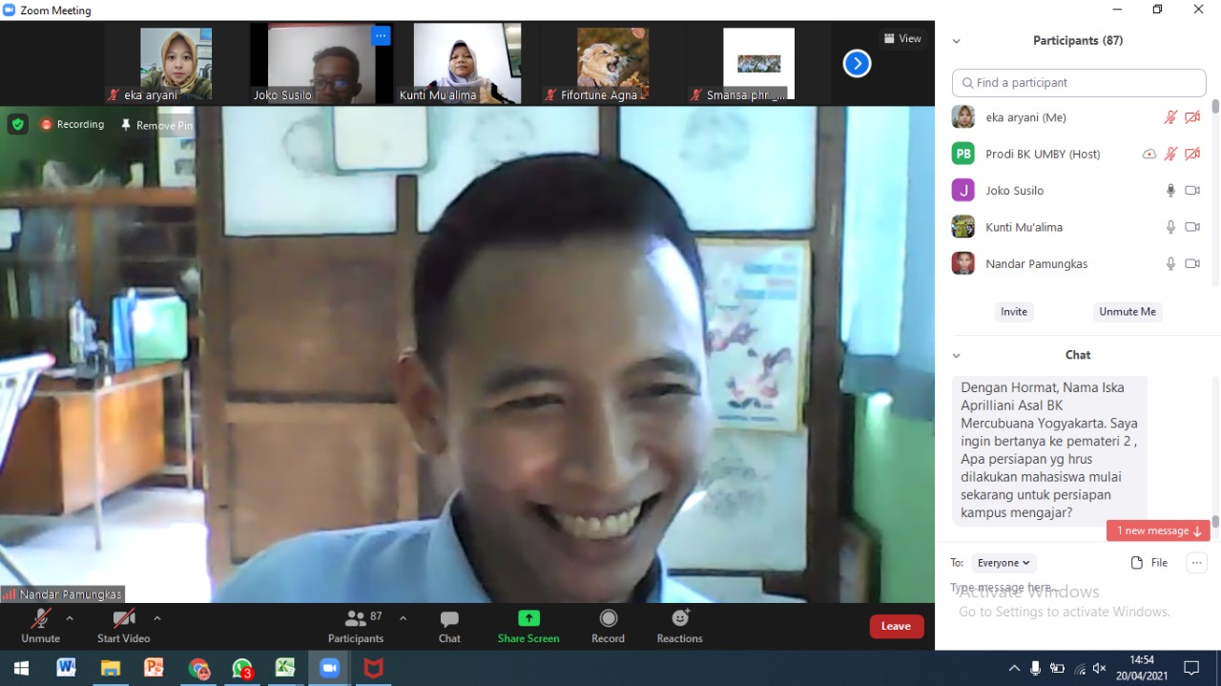Click the video-off icon in Prodi BK UMBY's row
This screenshot has height=686, width=1221.
(x=1192, y=154)
